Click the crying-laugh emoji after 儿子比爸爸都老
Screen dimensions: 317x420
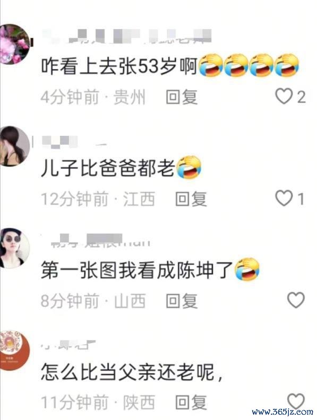coord(189,167)
